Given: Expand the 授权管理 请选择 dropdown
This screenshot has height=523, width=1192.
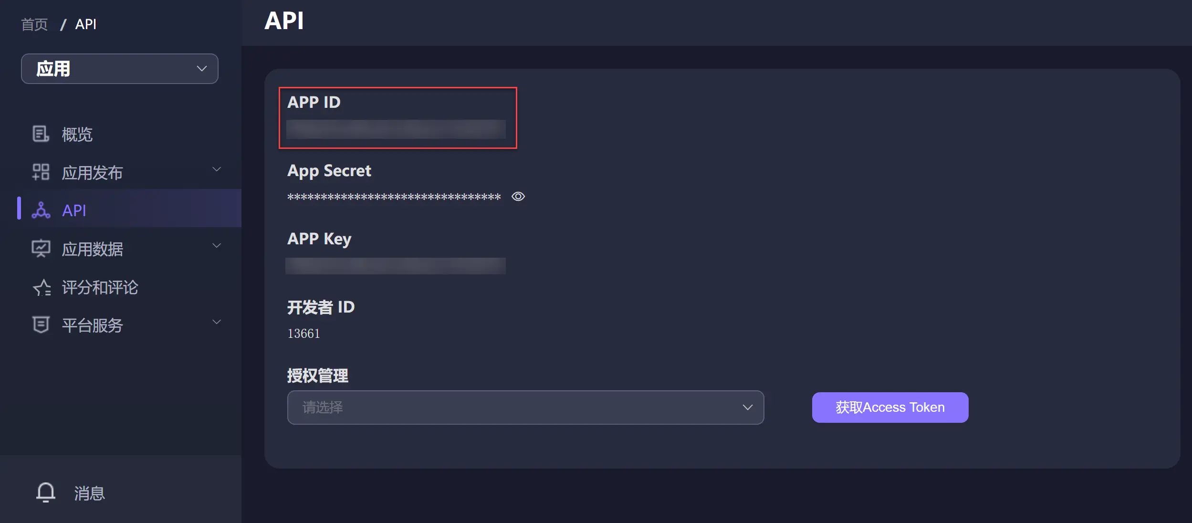Looking at the screenshot, I should point(524,407).
